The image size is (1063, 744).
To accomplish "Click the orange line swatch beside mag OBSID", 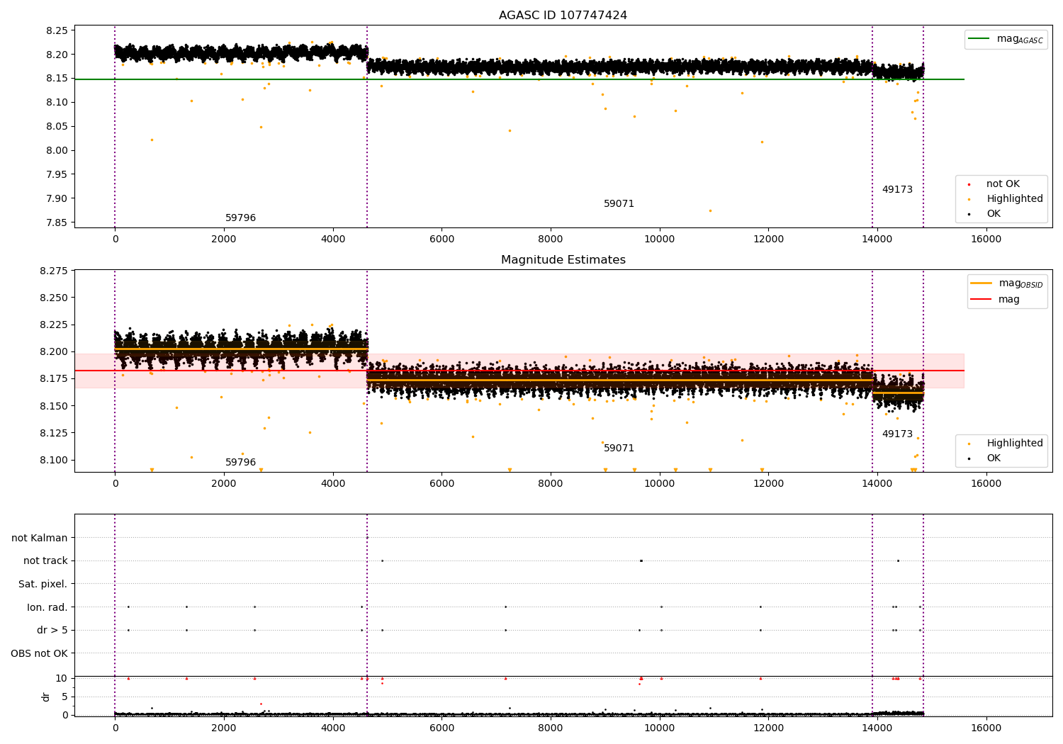I will pyautogui.click(x=982, y=283).
